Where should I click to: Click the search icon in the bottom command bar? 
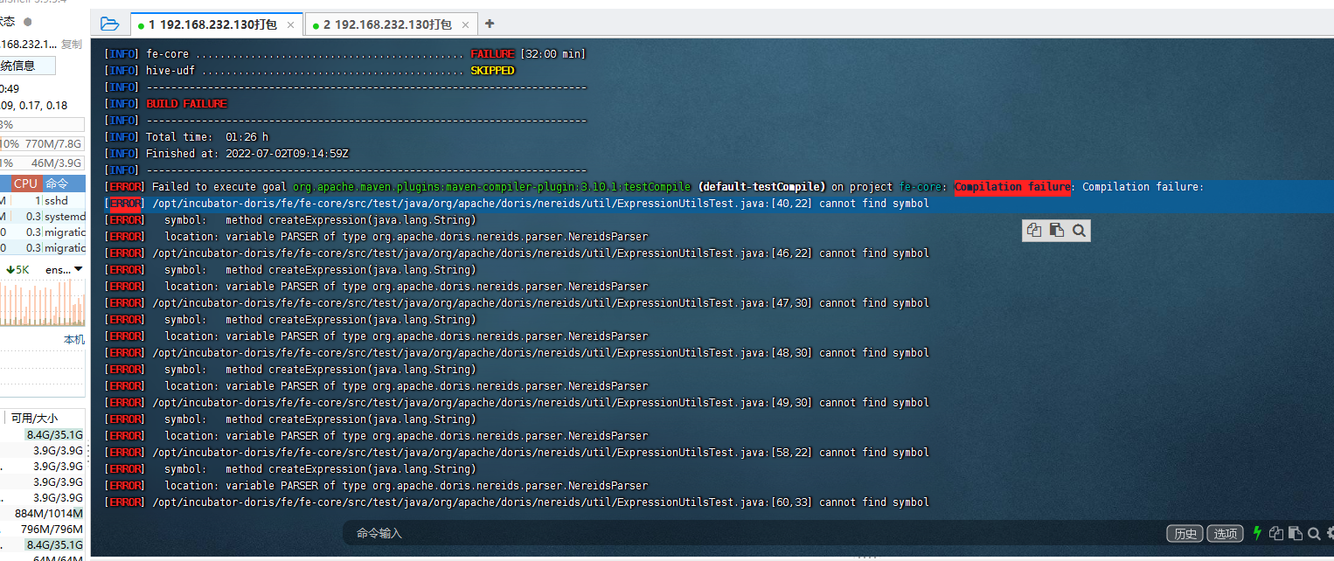click(1314, 533)
